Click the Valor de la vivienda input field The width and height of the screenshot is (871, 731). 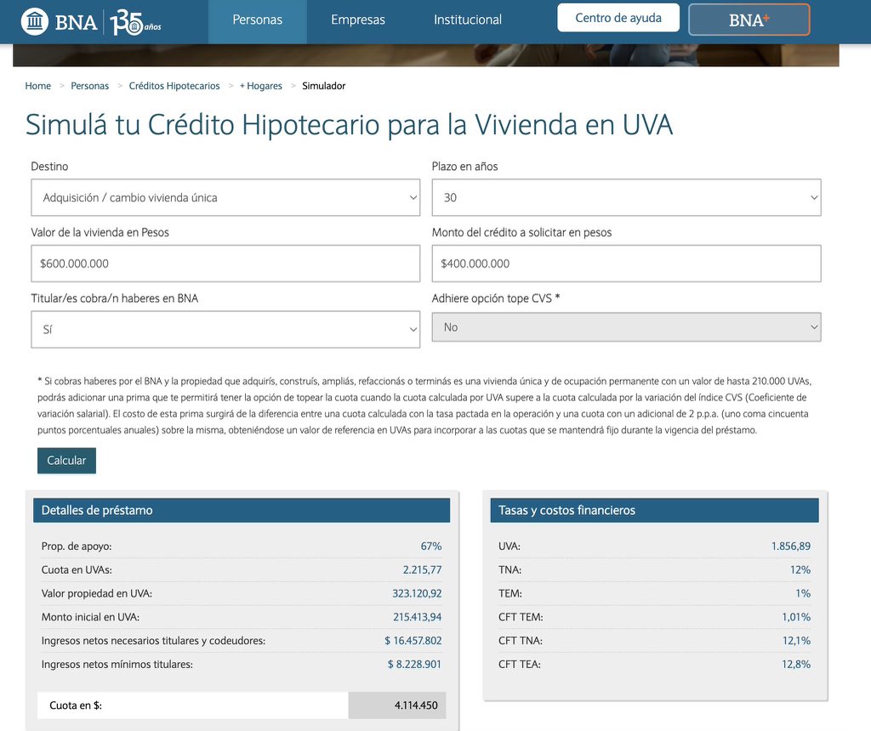click(x=225, y=263)
